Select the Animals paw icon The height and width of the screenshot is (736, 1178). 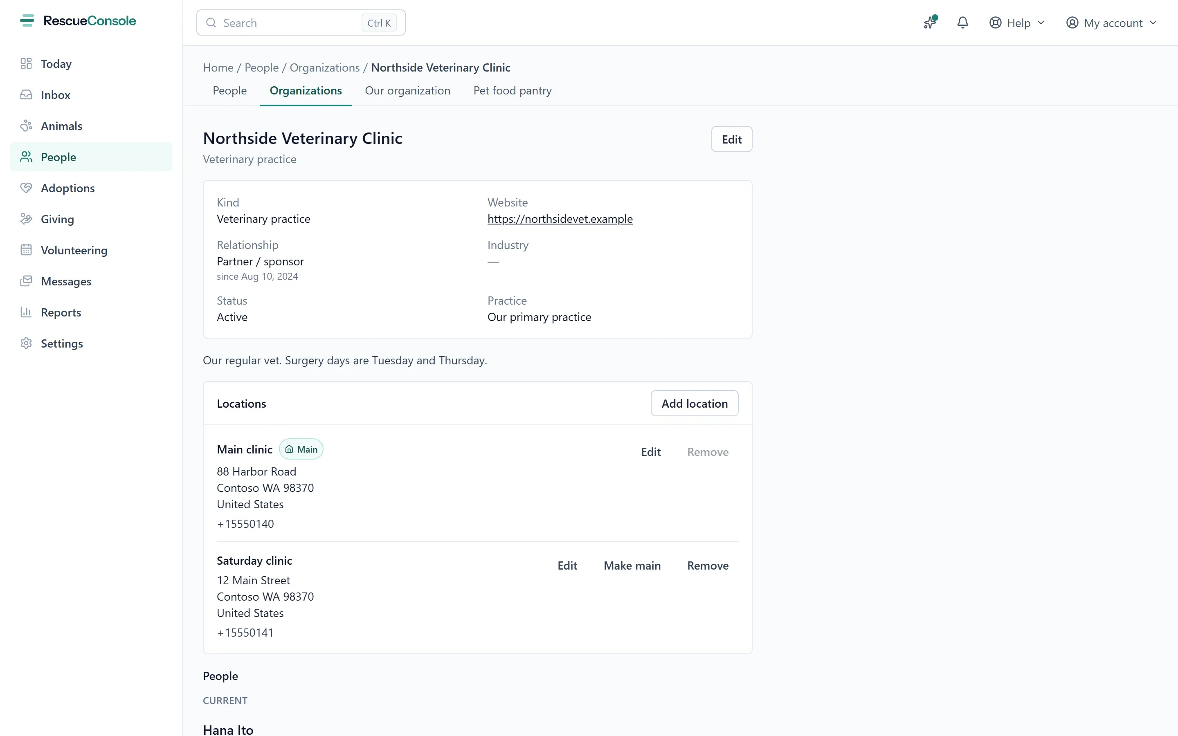(x=26, y=126)
